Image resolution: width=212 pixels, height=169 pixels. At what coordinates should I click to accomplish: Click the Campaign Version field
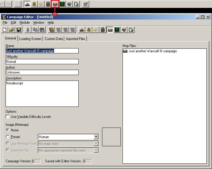[36, 161]
